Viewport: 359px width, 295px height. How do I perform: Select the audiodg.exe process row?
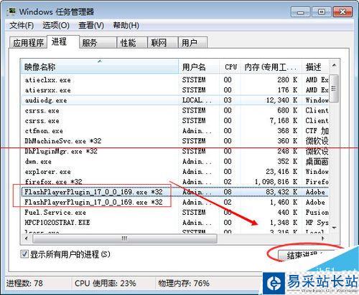tap(174, 100)
